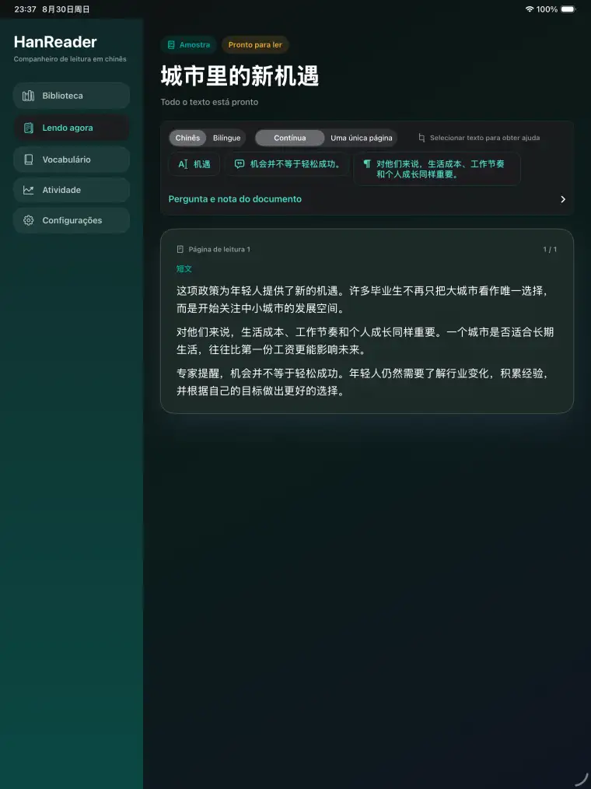This screenshot has height=789, width=591.
Task: Click the Lendo agora document icon
Action: [29, 128]
